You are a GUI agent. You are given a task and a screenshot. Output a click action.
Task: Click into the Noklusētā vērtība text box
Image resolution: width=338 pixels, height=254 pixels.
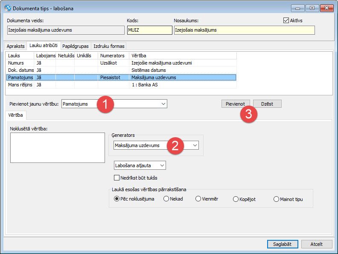tap(57, 148)
